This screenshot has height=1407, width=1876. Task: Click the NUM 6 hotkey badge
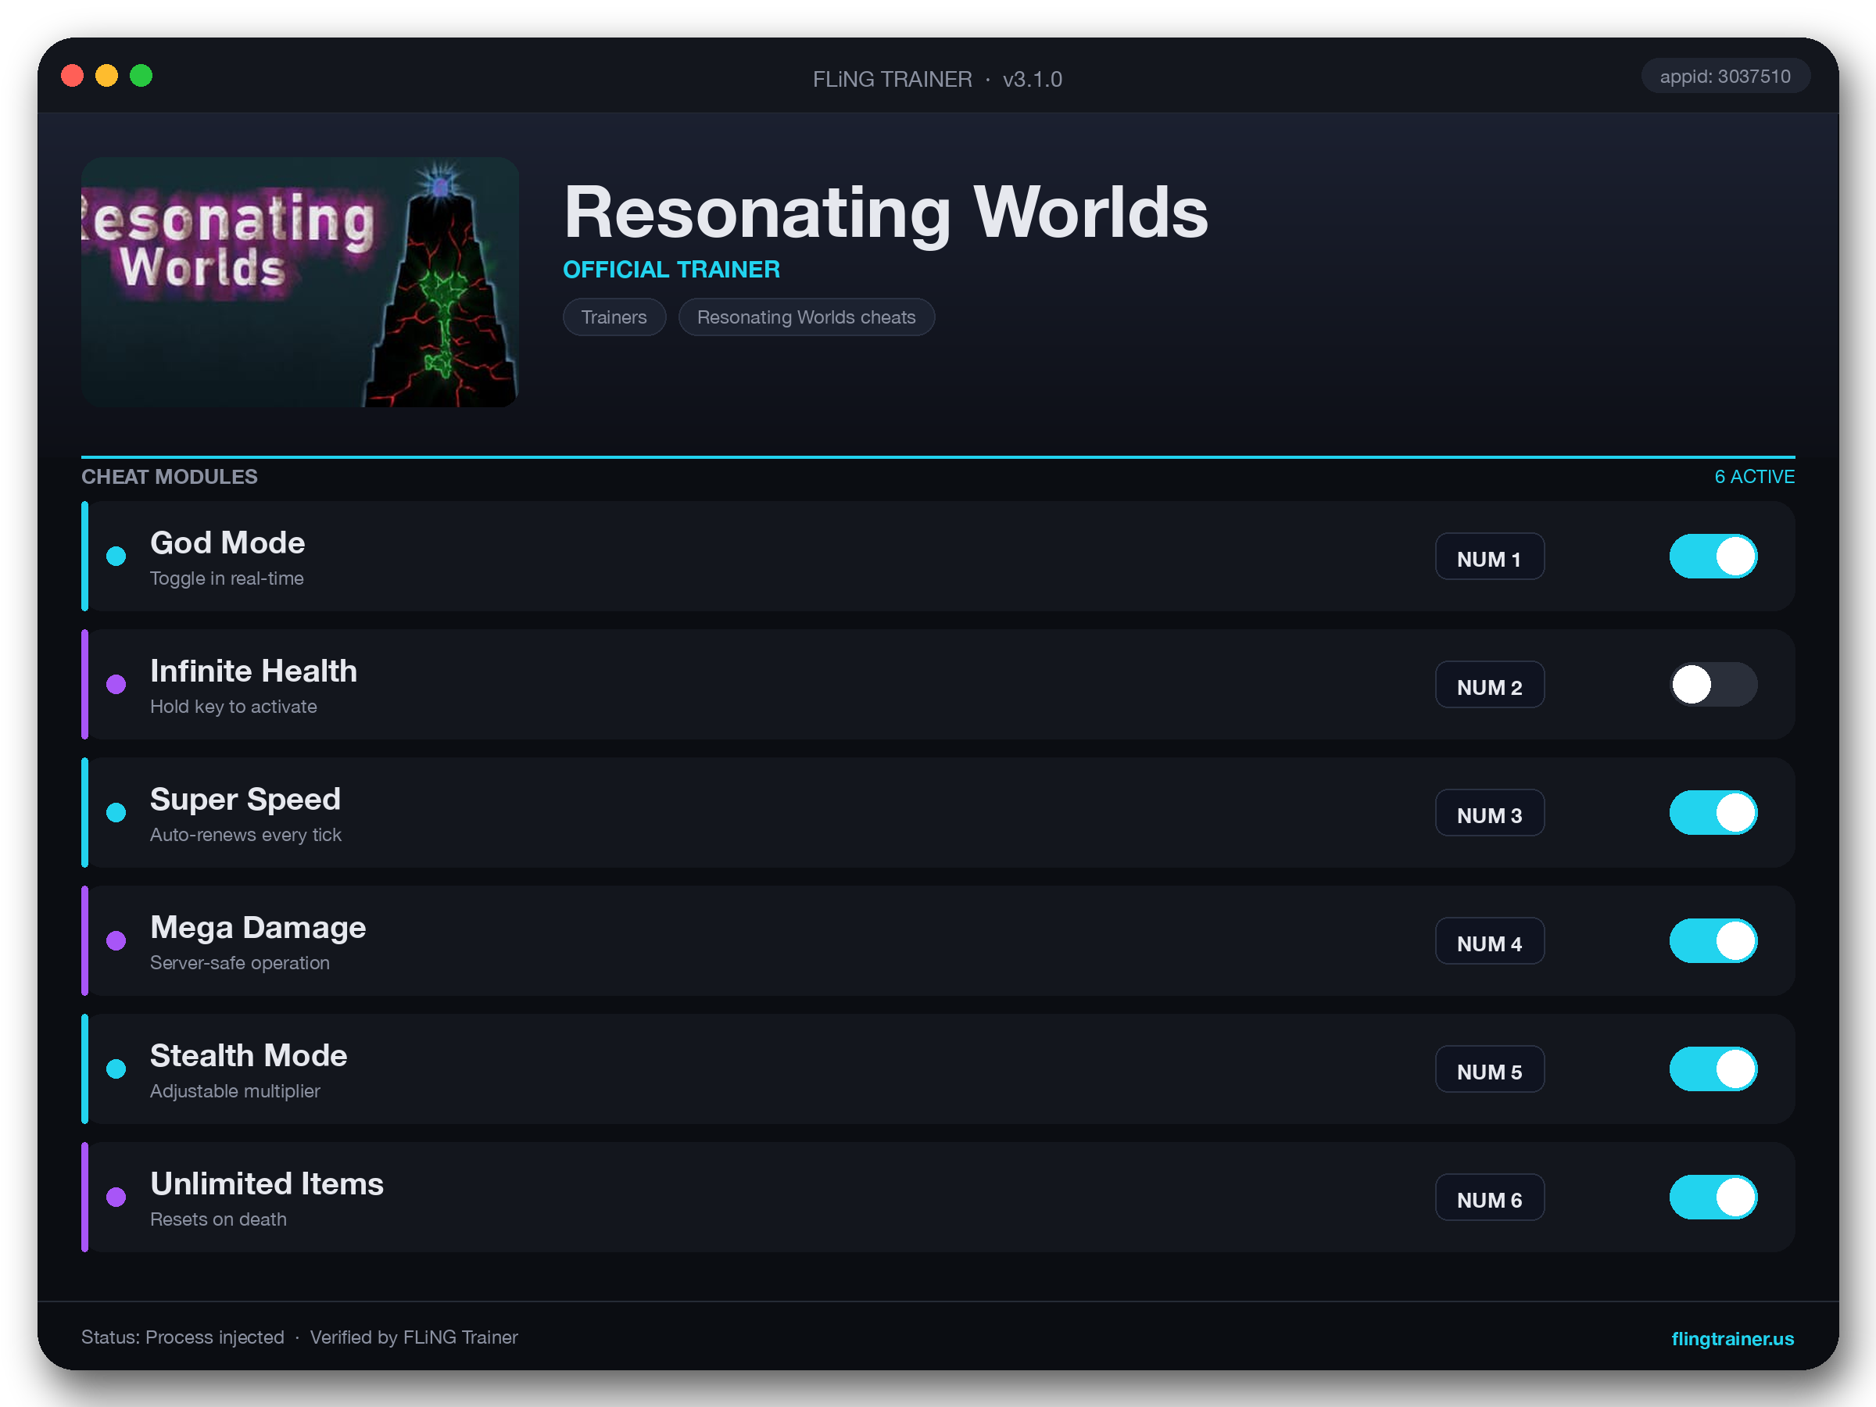[1489, 1197]
